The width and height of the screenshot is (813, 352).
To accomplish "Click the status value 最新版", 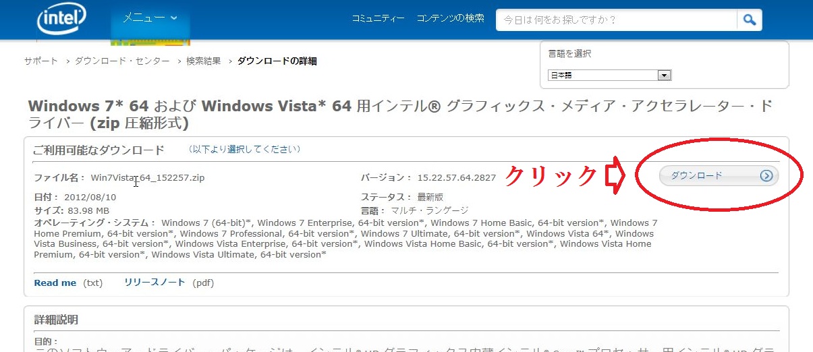I will click(x=430, y=197).
